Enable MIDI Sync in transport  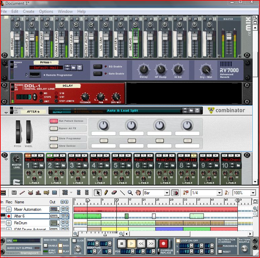pos(45,246)
